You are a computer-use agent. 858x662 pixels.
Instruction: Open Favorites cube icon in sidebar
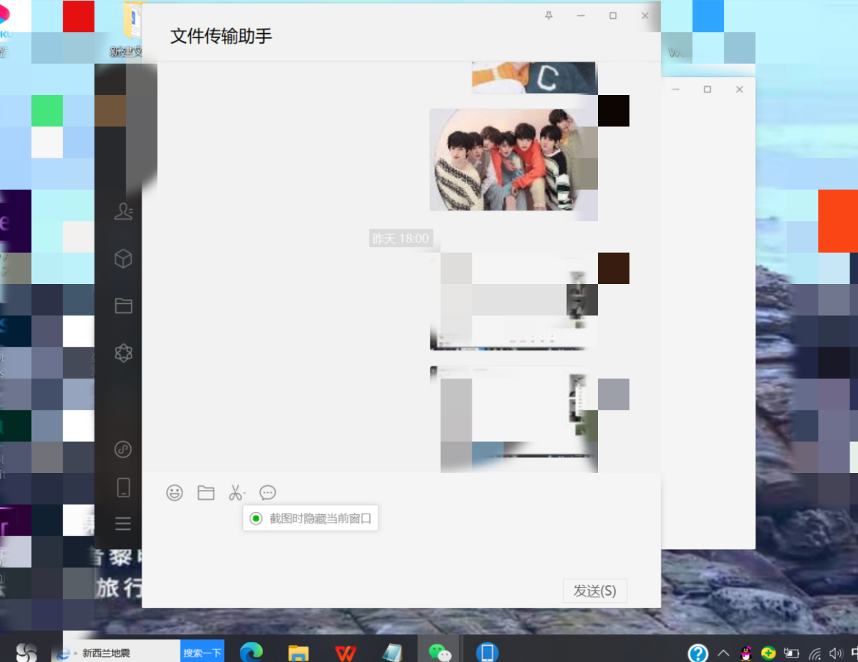coord(123,259)
